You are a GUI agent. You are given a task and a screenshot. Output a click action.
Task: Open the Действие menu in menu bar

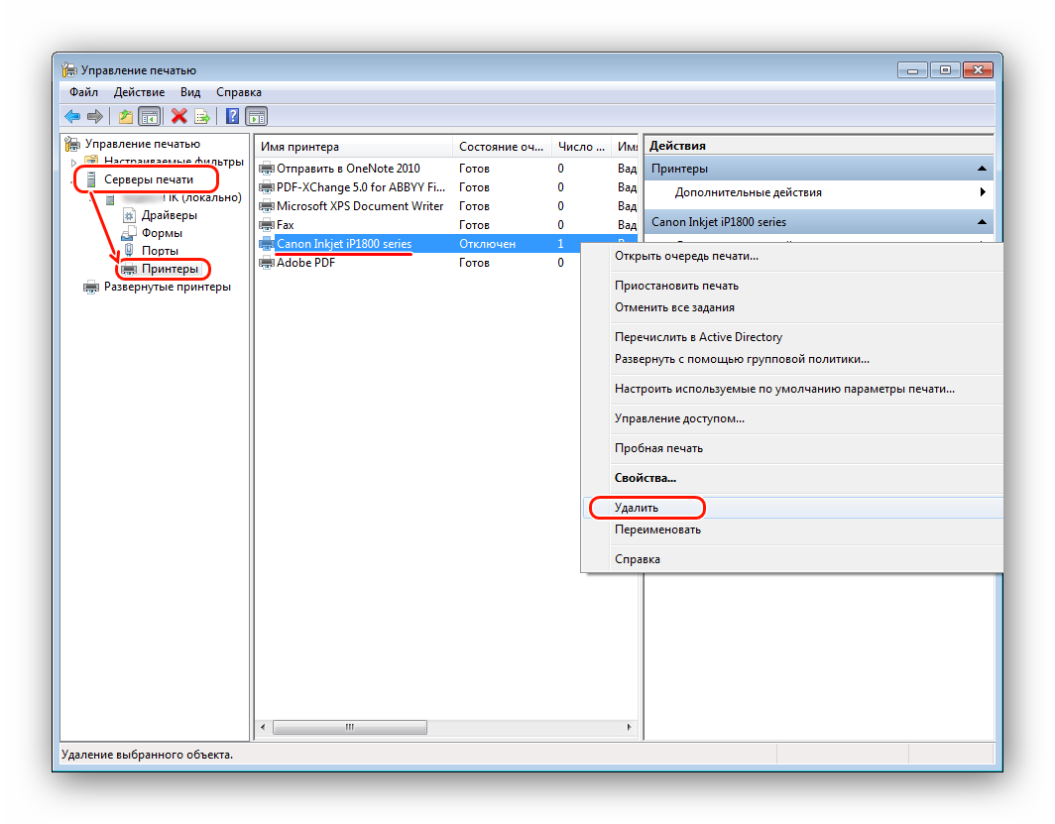tap(138, 92)
